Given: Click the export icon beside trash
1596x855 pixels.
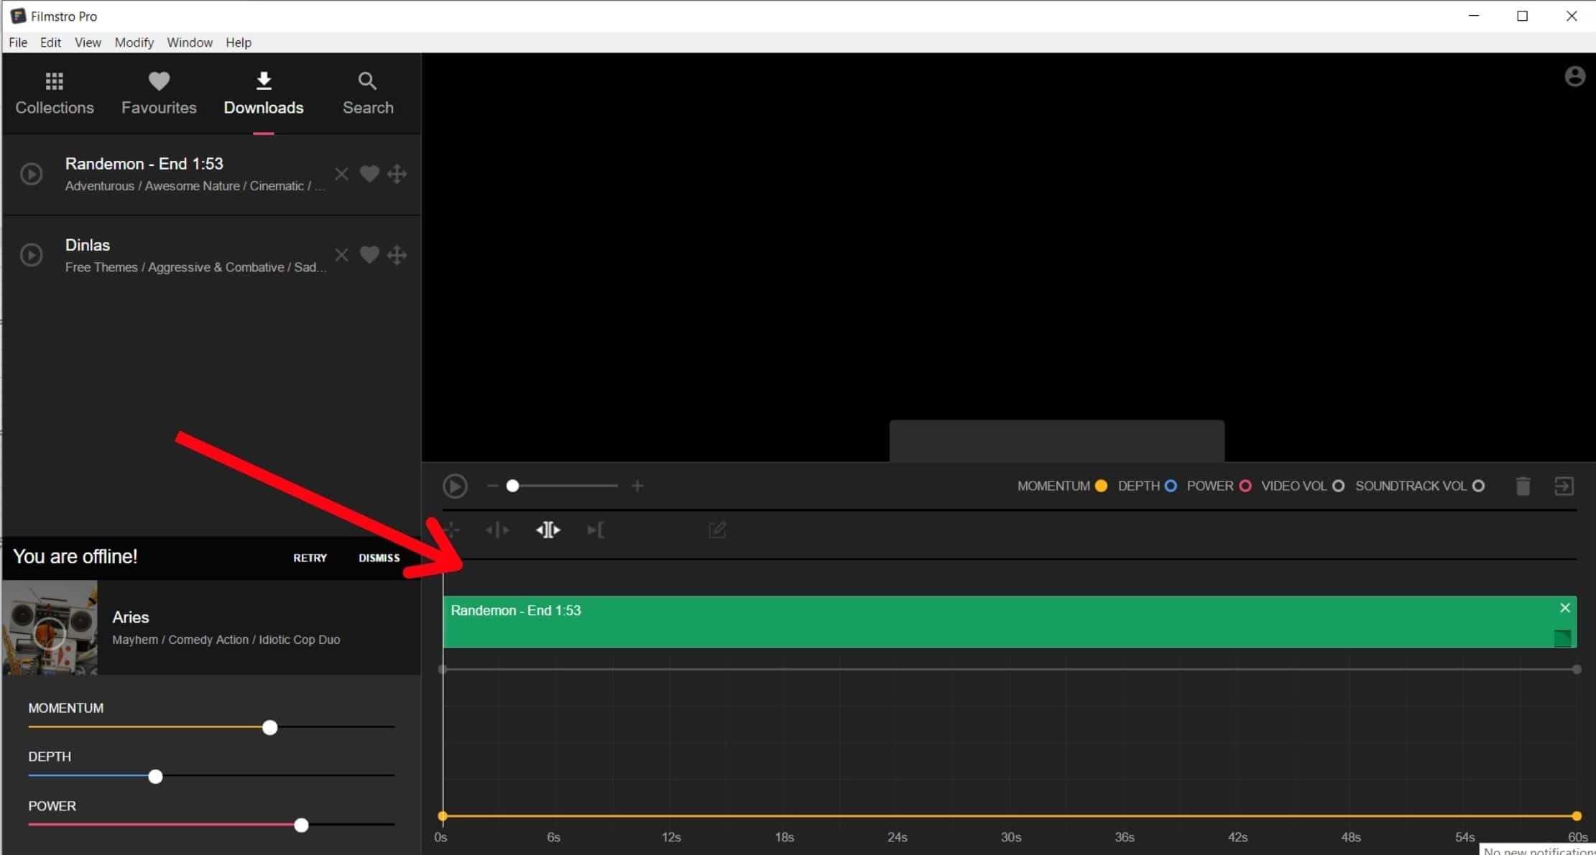Looking at the screenshot, I should [1564, 486].
